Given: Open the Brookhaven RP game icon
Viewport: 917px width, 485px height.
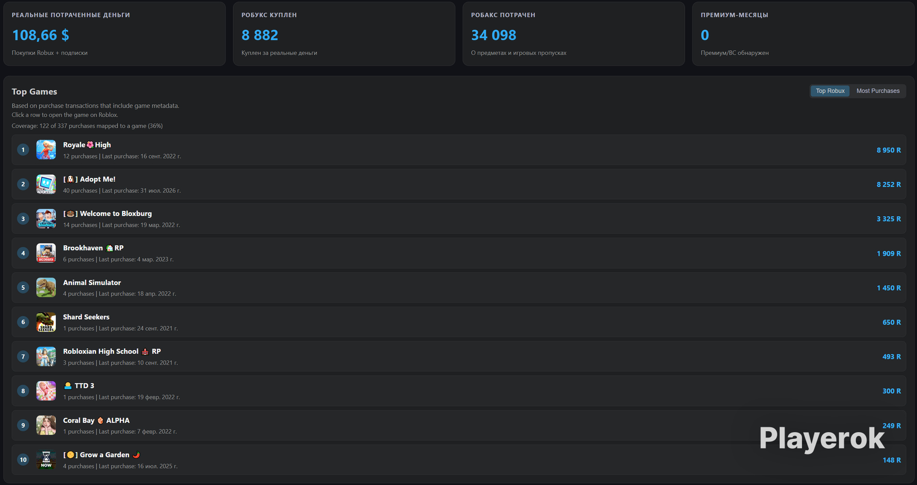Looking at the screenshot, I should pos(46,253).
